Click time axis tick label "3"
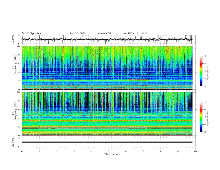This screenshot has width=220, height=170. coord(74,151)
